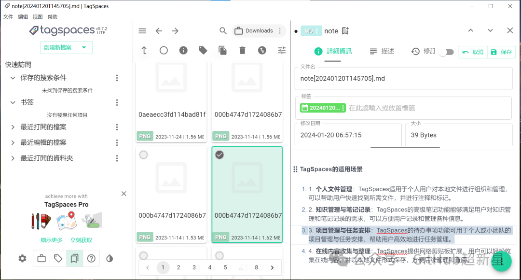Go forward with right arrow
This screenshot has height=280, width=521.
coord(175,31)
